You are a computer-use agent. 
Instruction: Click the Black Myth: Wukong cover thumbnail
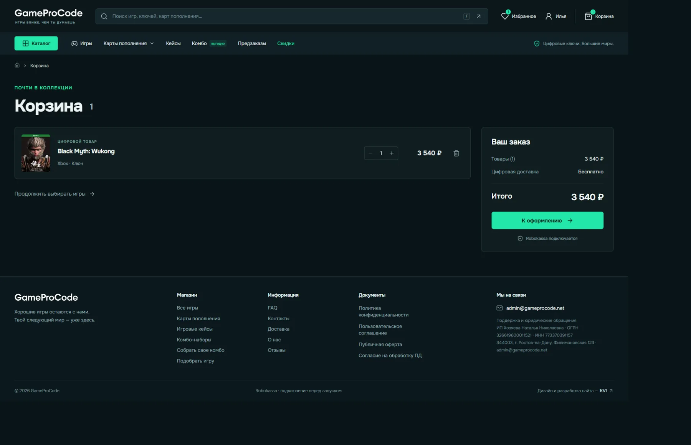tap(36, 153)
